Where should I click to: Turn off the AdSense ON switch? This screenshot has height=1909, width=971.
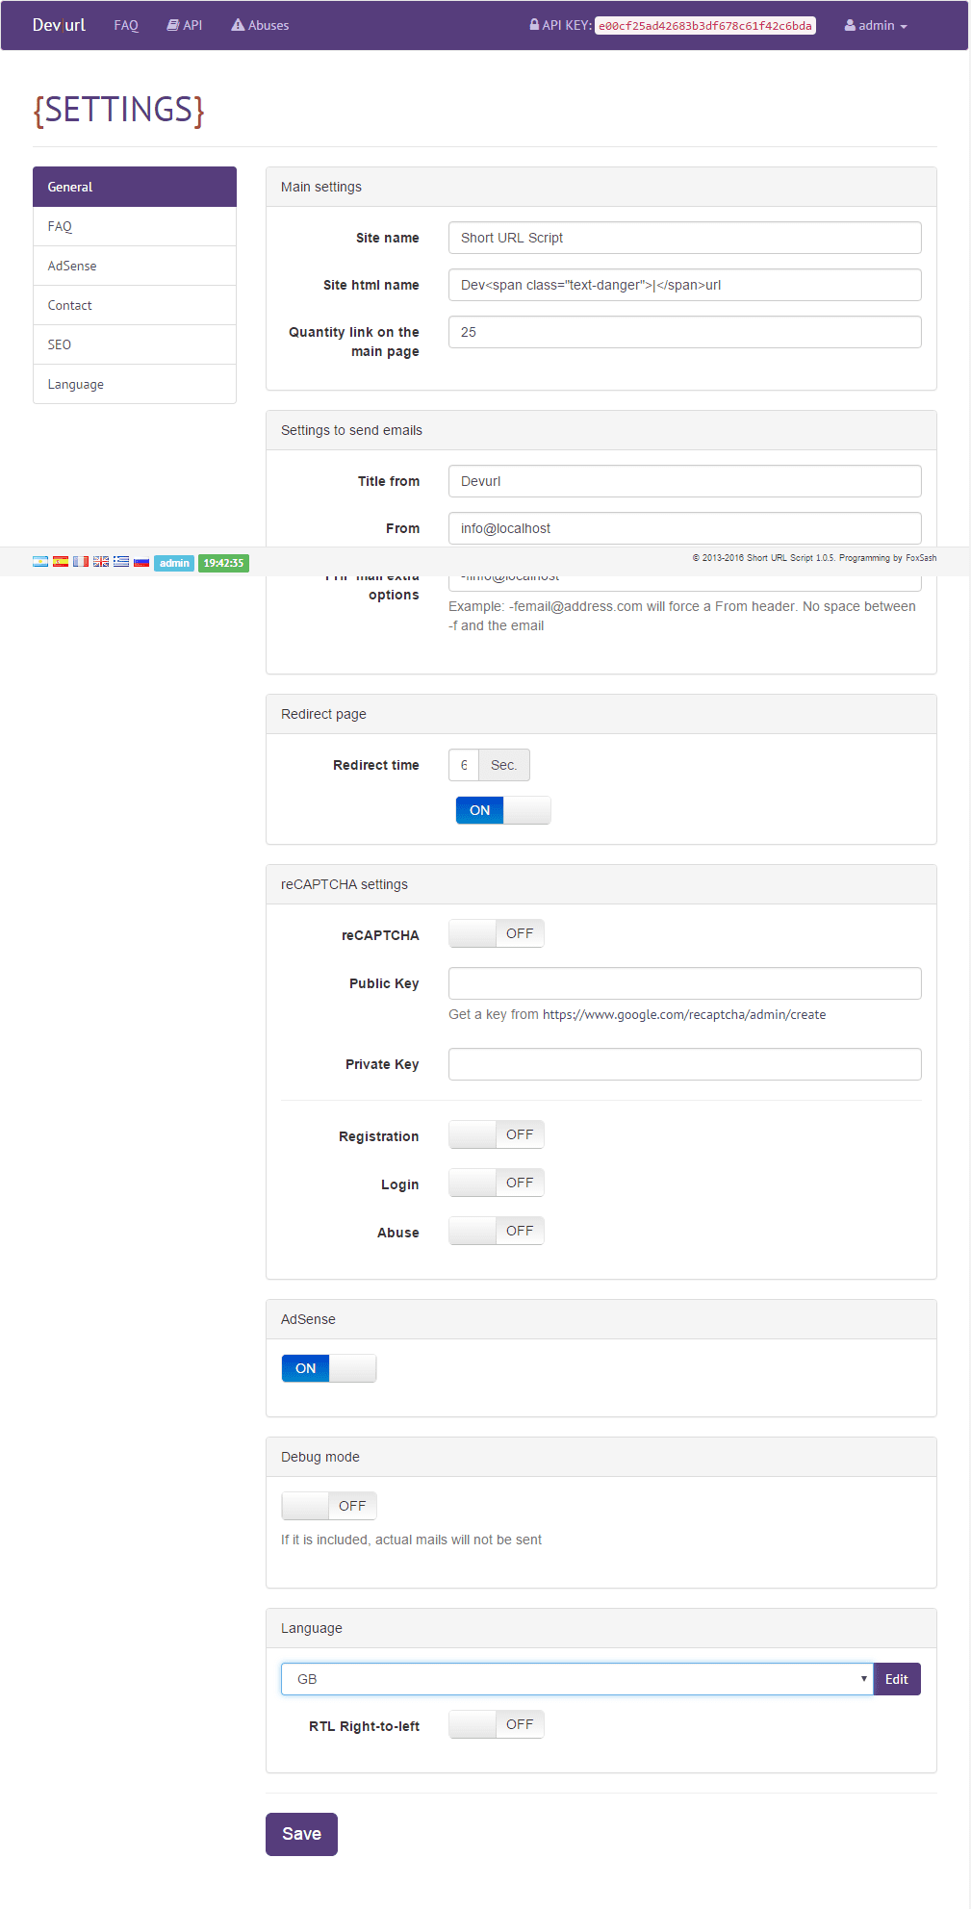click(x=329, y=1368)
